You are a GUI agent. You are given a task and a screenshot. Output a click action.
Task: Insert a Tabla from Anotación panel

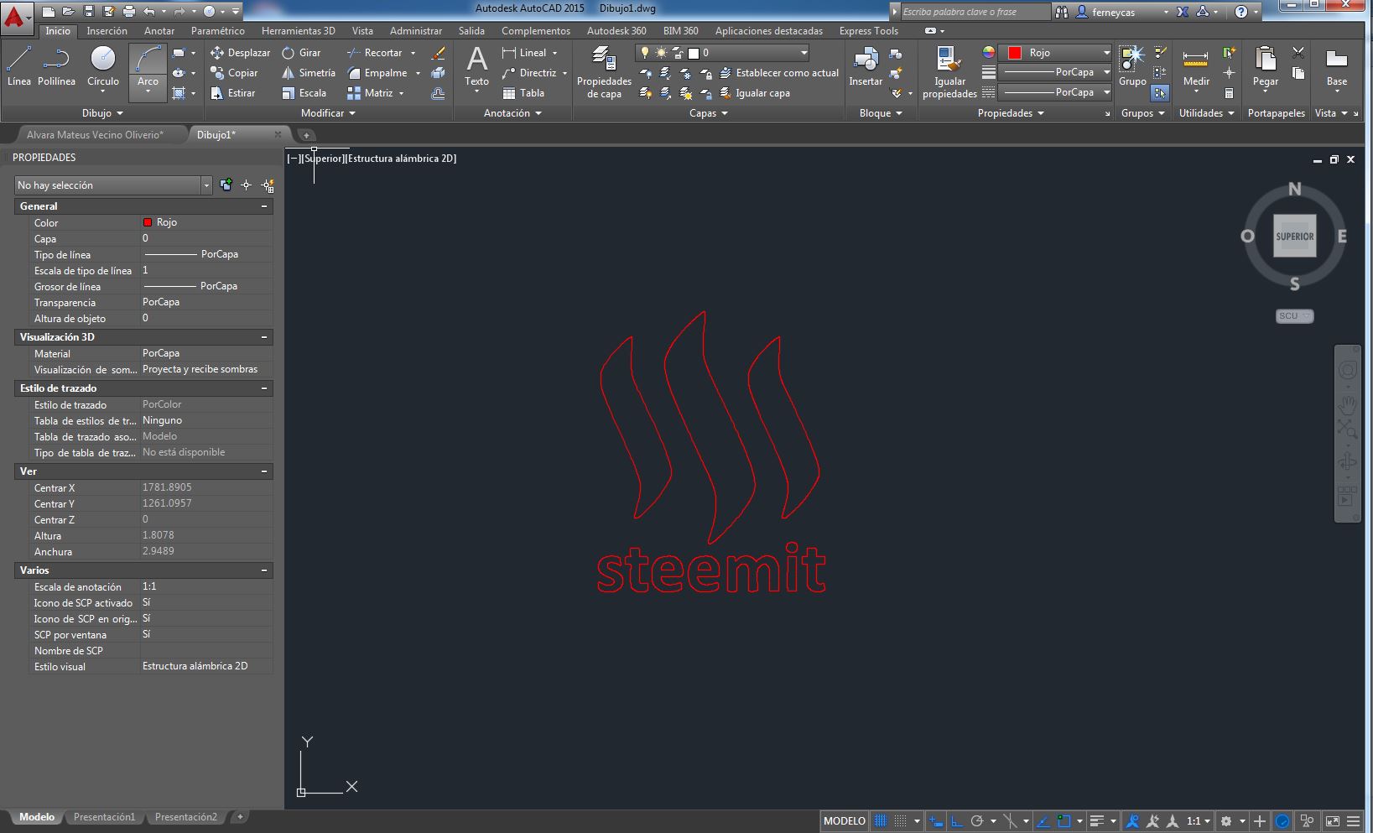523,93
